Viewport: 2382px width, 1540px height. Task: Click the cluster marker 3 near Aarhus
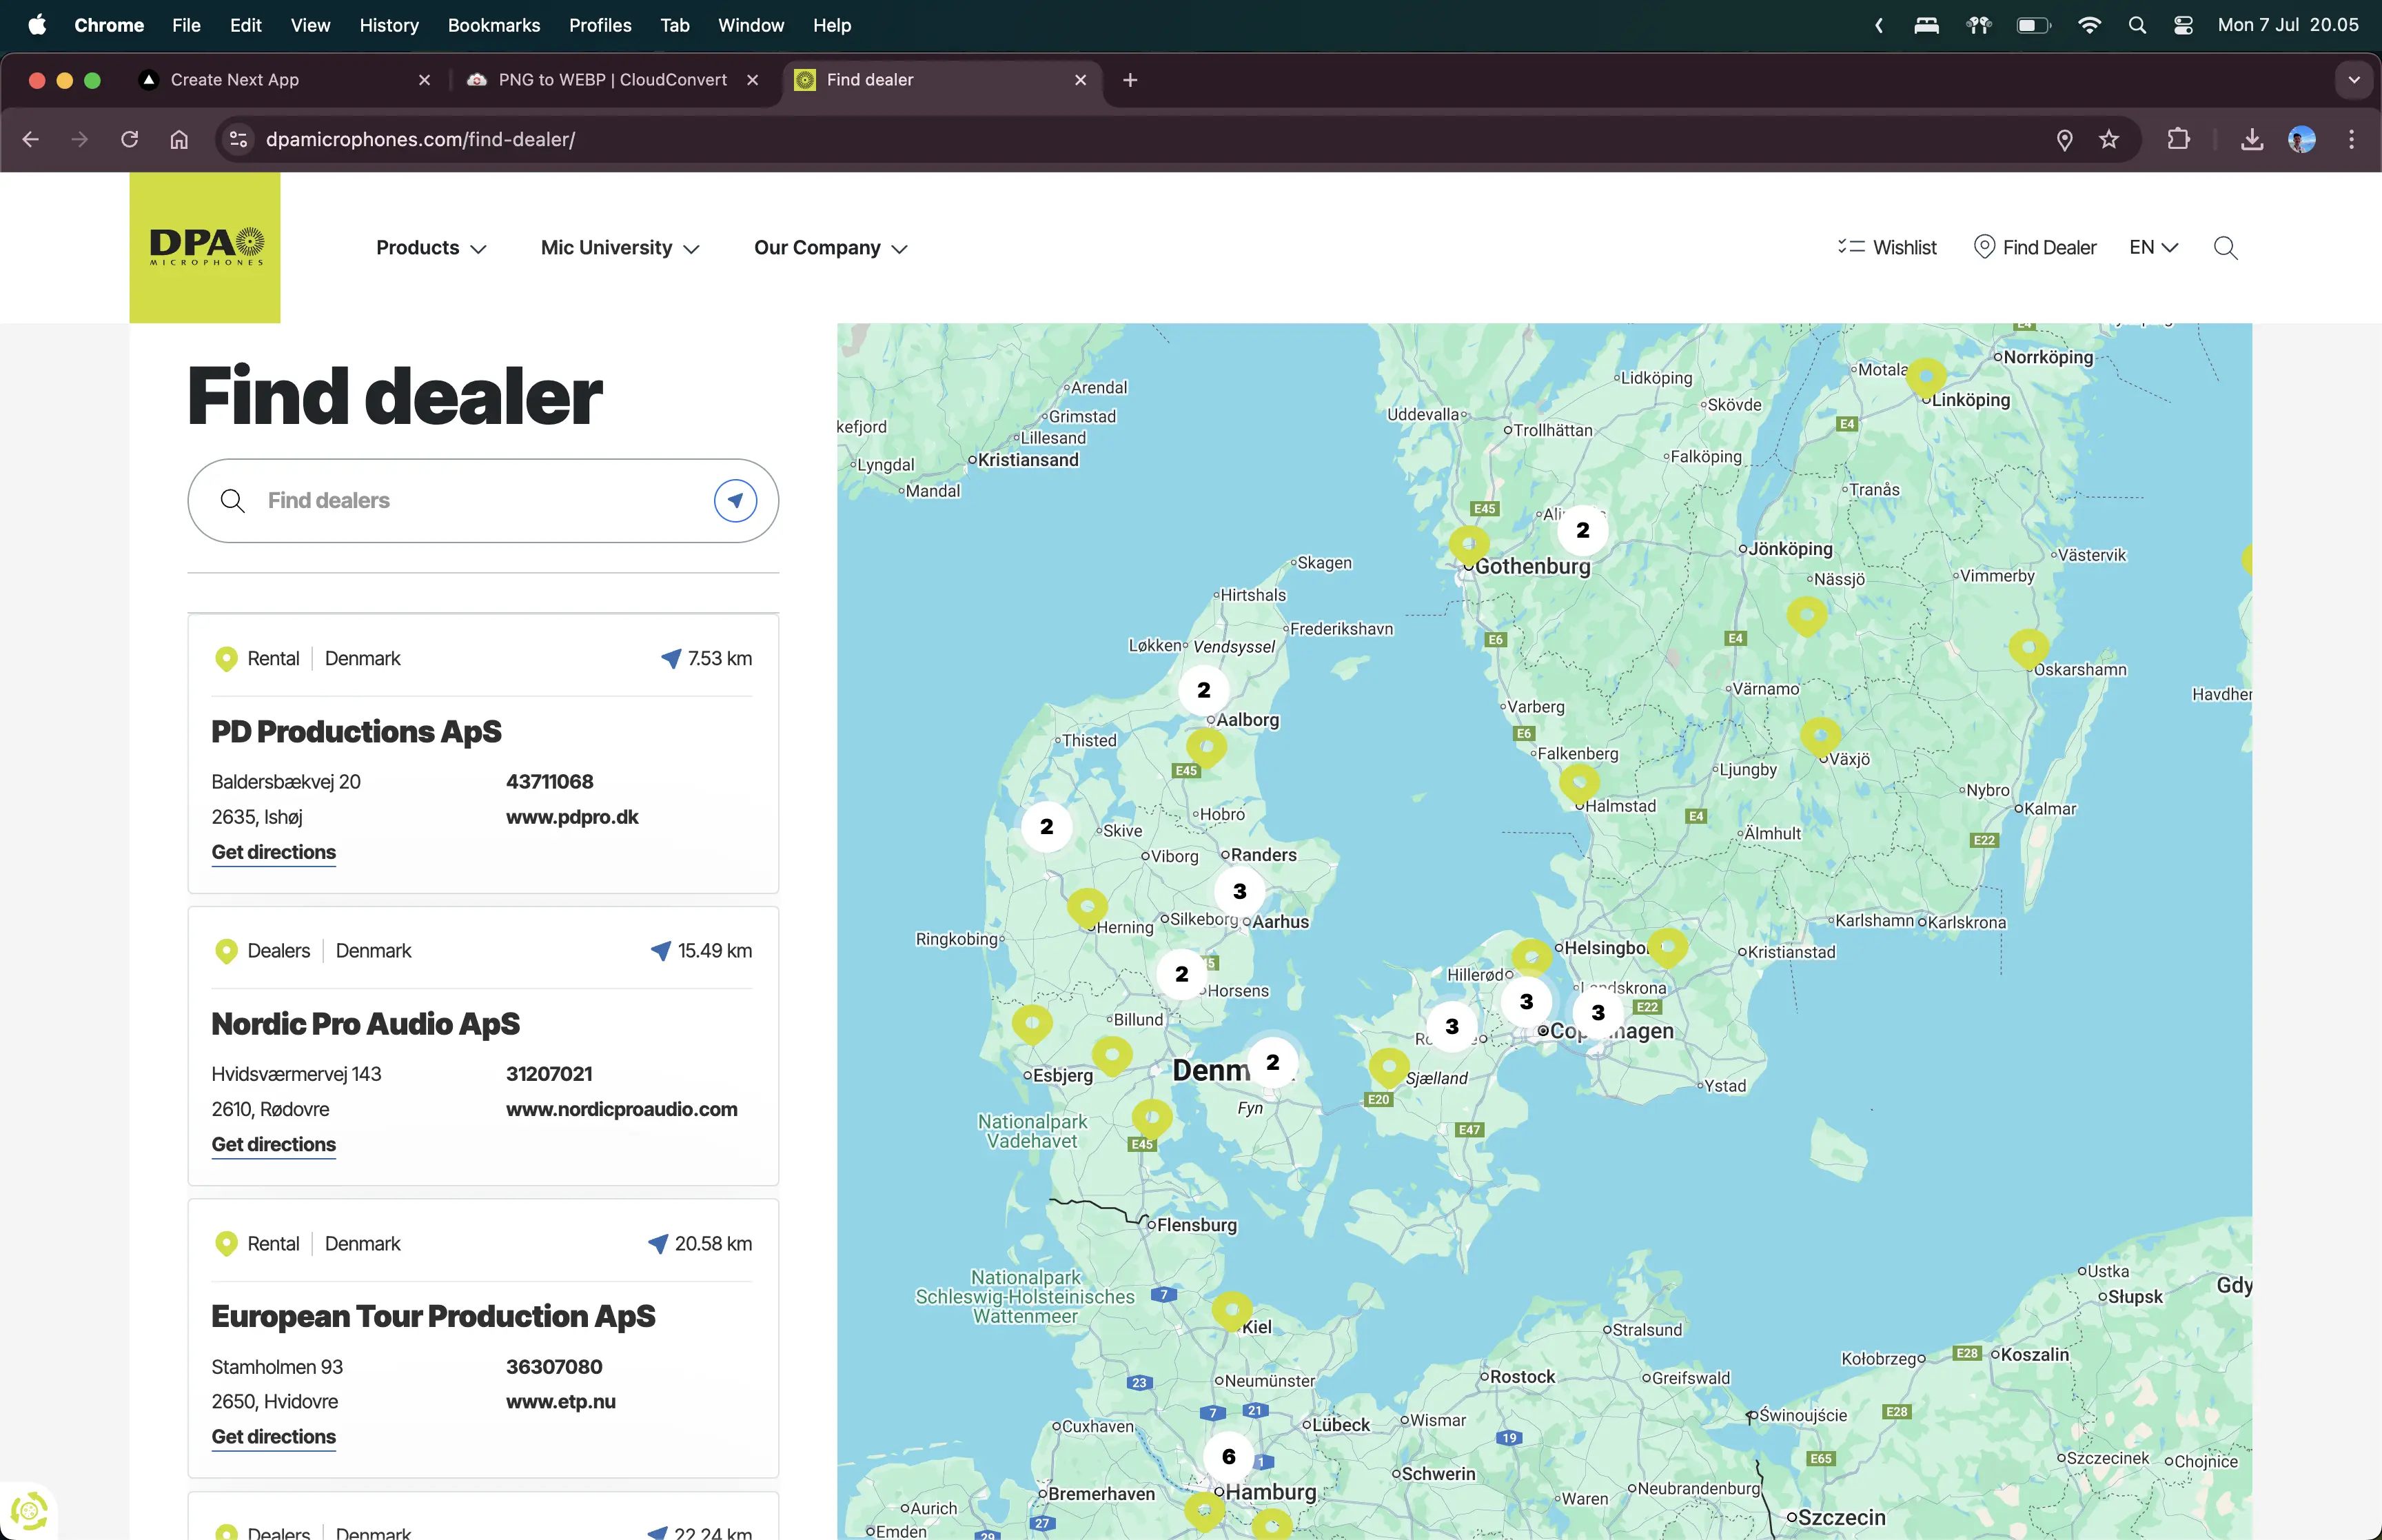tap(1239, 891)
